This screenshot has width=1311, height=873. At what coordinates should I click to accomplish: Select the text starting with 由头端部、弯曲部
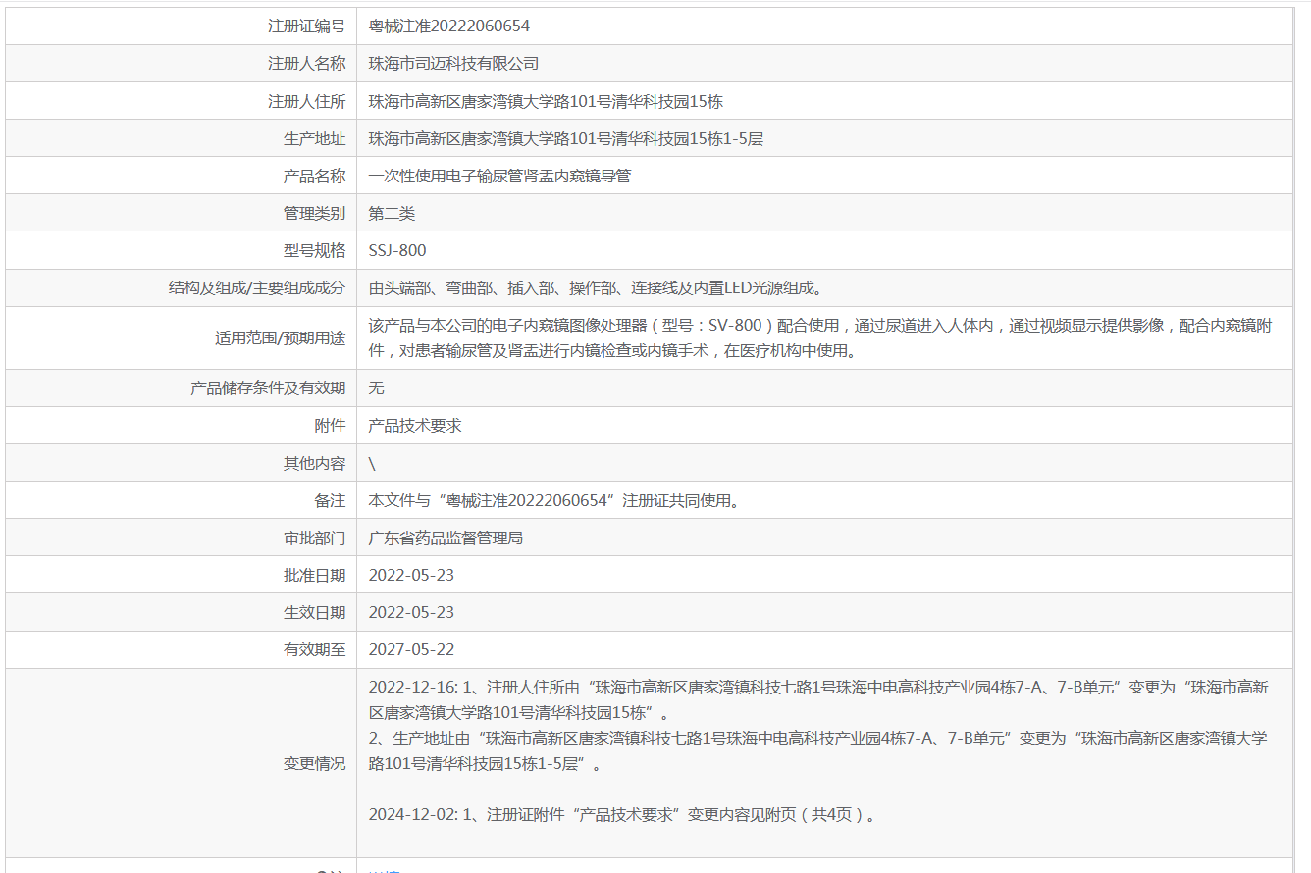[x=596, y=287]
